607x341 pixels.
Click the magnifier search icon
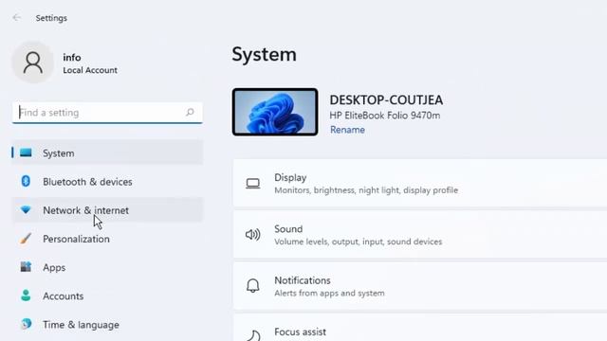190,113
